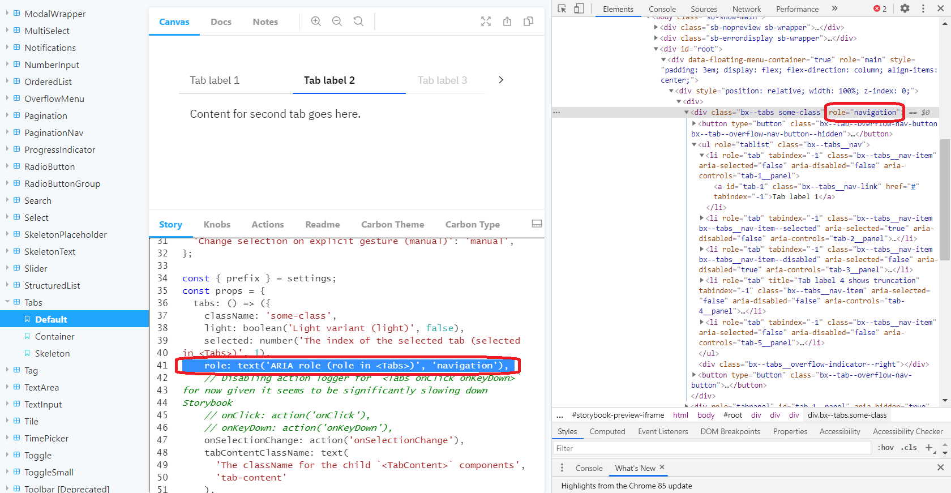
Task: Click the Default story bookmark icon
Action: 27,319
